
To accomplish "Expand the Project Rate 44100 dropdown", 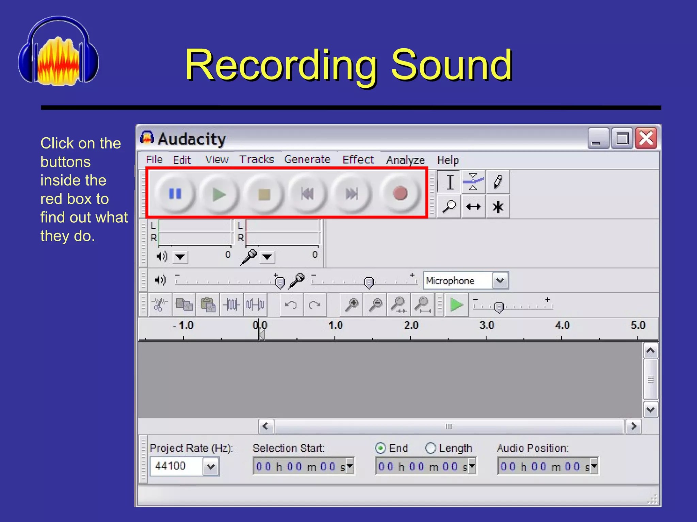I will [211, 467].
